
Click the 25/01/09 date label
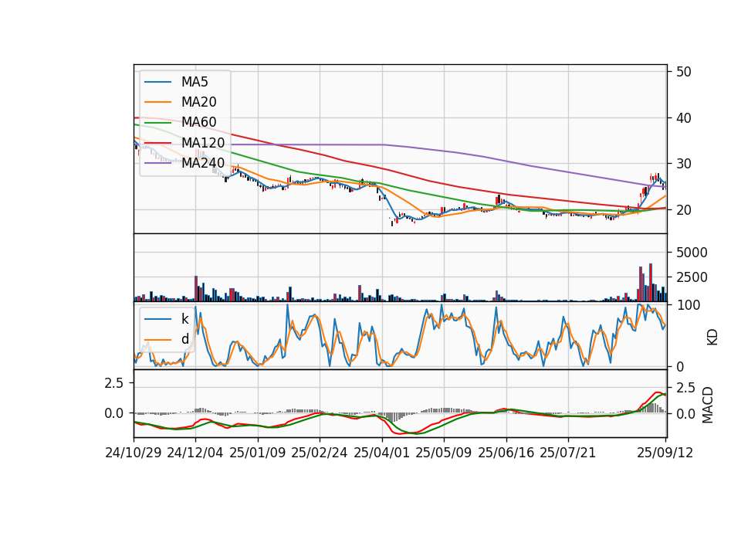click(x=258, y=453)
